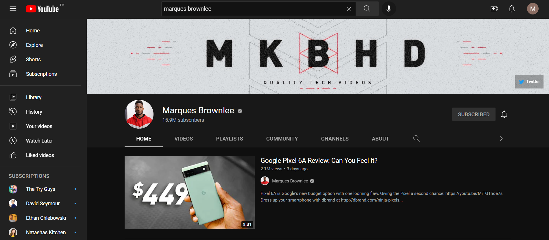The height and width of the screenshot is (240, 549).
Task: Open the top bar notifications bell
Action: click(x=512, y=9)
